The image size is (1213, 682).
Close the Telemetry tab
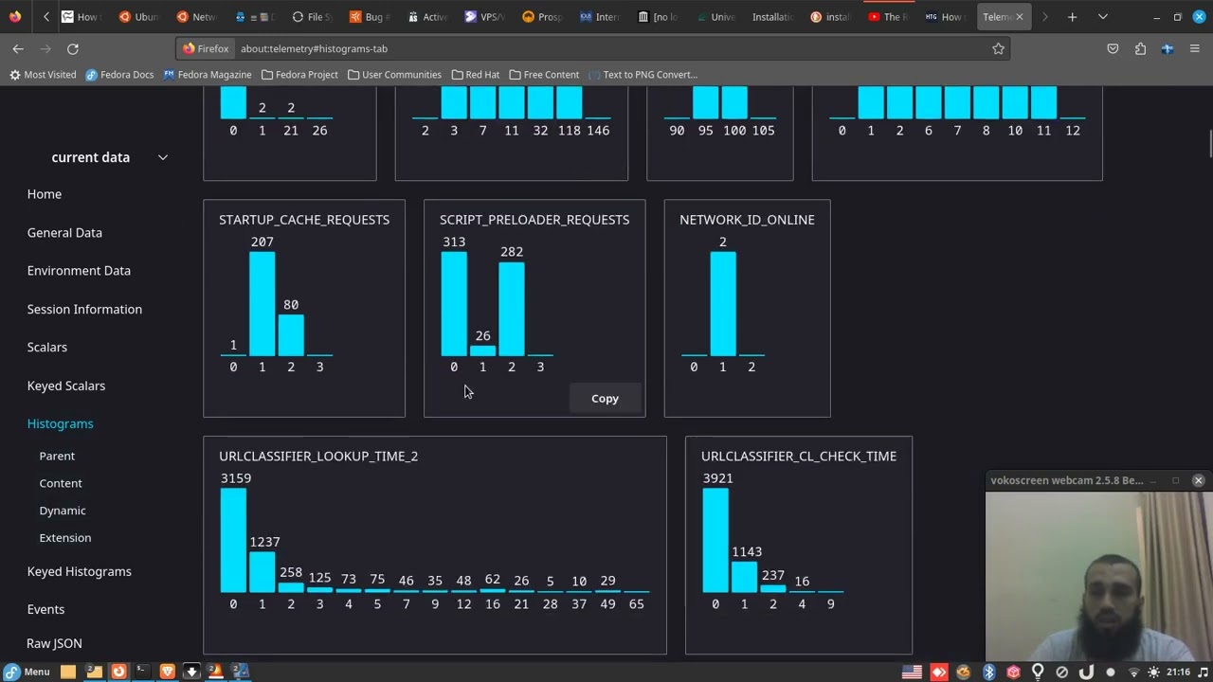(x=1020, y=16)
